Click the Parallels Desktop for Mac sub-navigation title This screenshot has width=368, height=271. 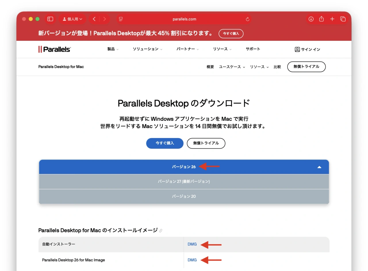pyautogui.click(x=61, y=67)
